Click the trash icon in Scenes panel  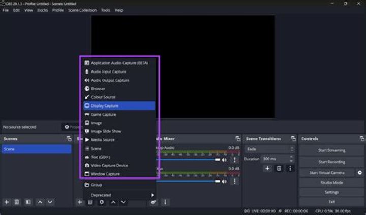pyautogui.click(x=17, y=202)
